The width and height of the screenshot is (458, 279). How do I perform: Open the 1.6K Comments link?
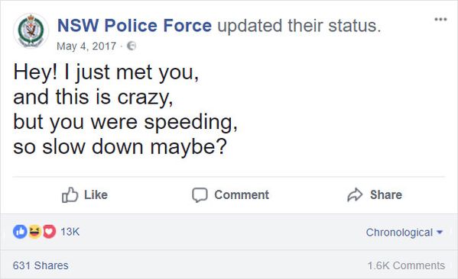[x=406, y=265]
